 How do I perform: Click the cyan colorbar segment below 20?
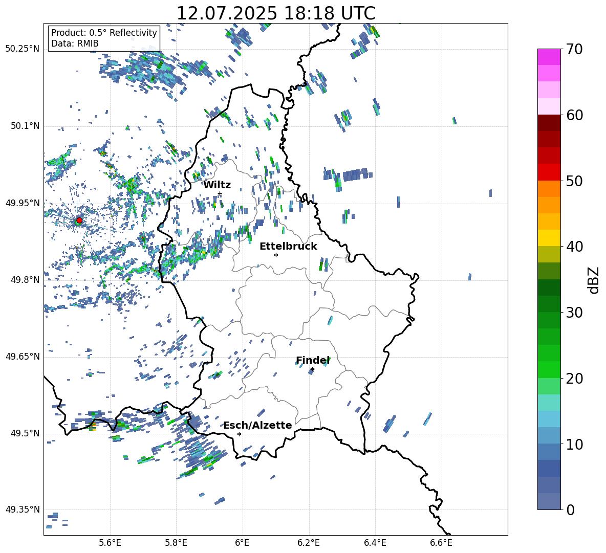click(549, 403)
